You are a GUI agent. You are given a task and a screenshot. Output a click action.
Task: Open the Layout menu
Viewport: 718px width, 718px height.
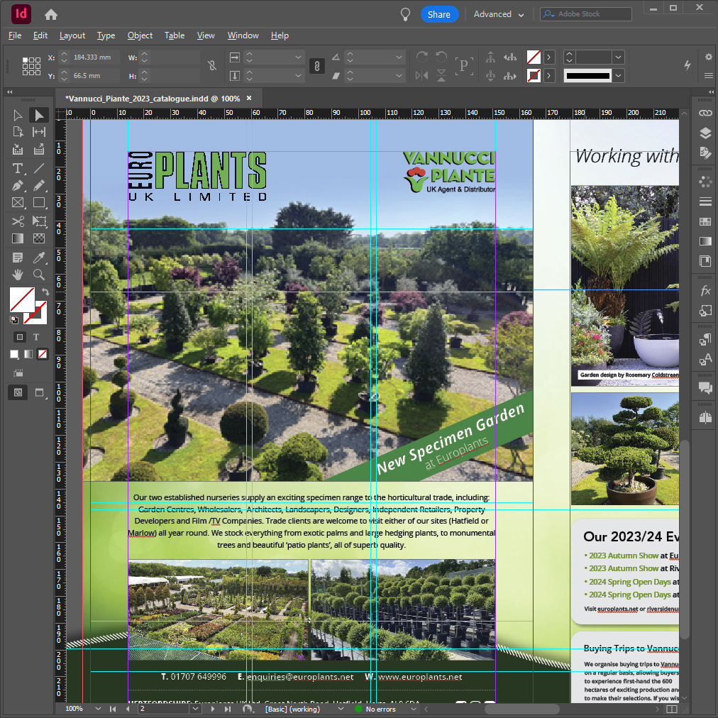click(72, 35)
